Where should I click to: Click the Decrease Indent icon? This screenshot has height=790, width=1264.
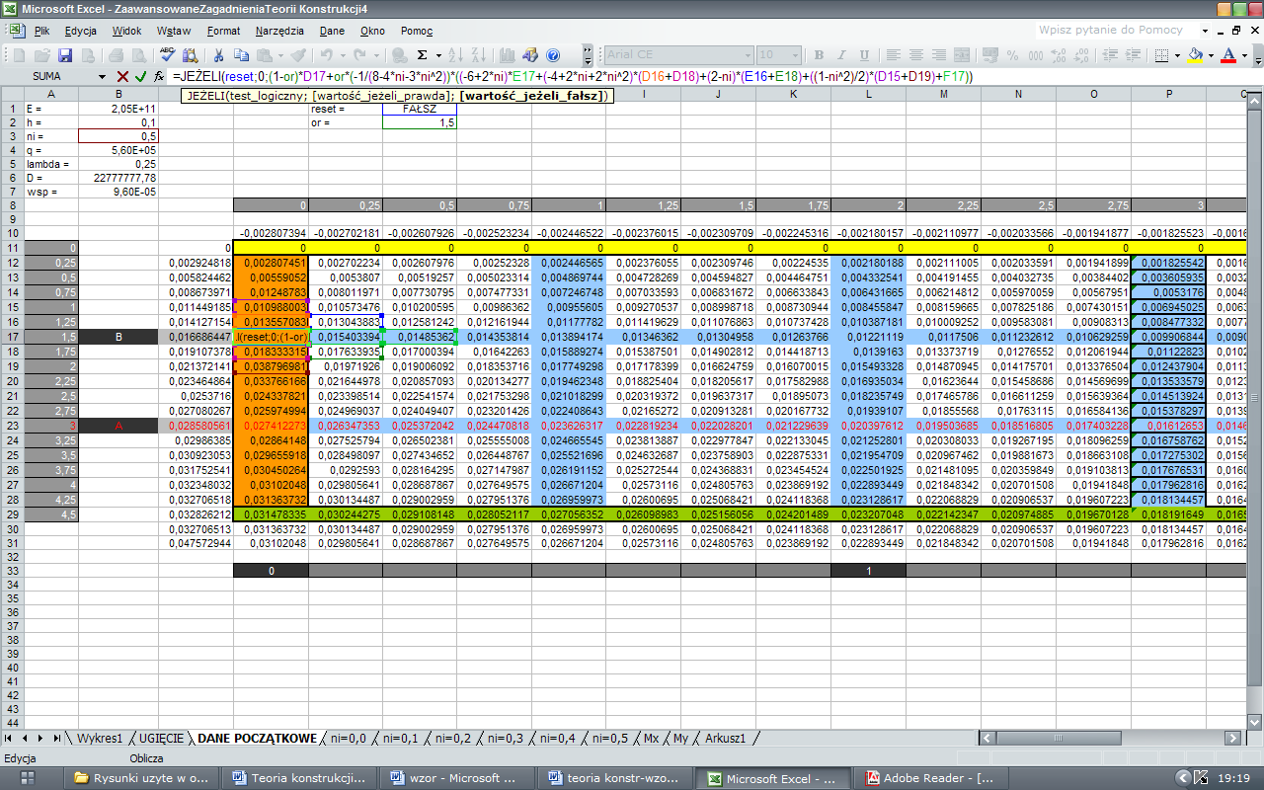coord(1110,55)
